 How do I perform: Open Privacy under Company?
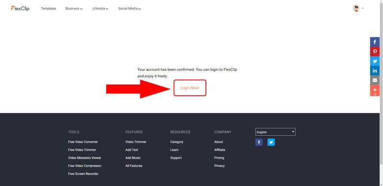(219, 166)
